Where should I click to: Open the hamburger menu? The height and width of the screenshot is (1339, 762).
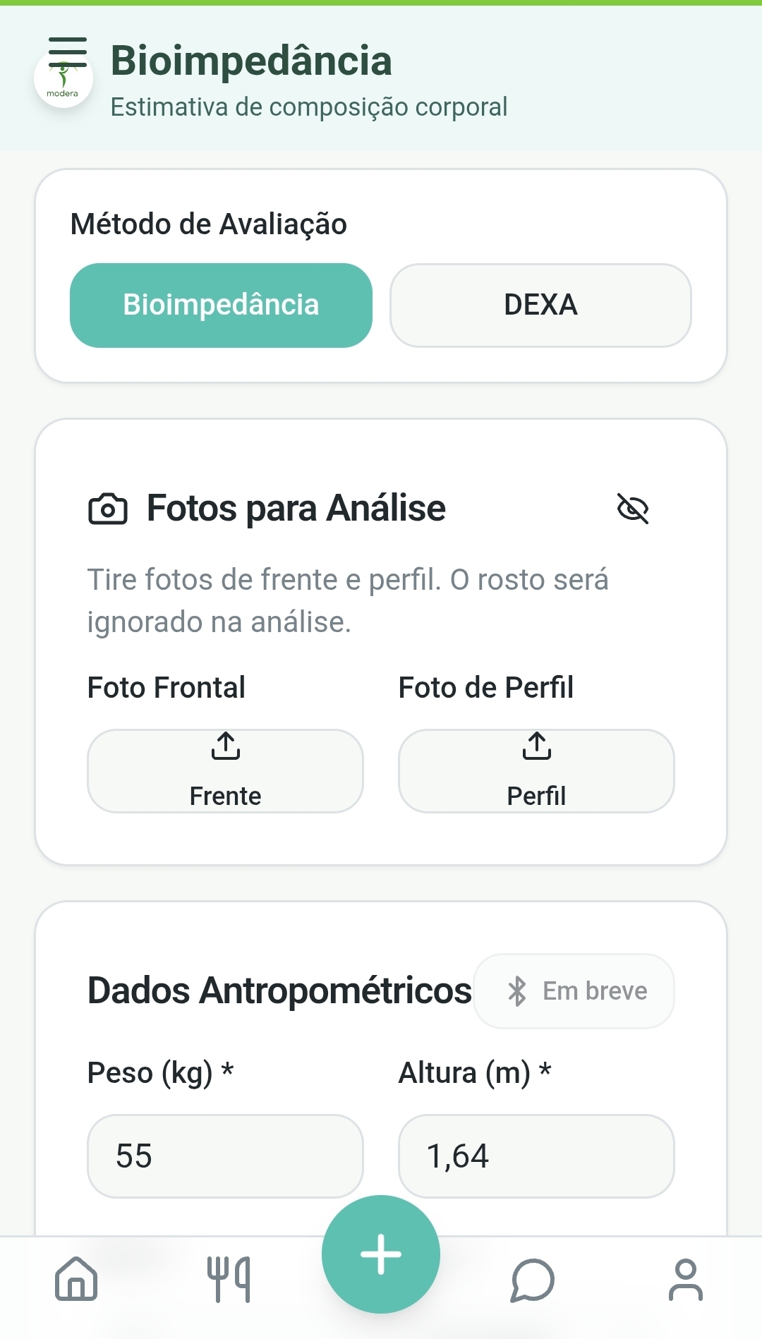(68, 51)
